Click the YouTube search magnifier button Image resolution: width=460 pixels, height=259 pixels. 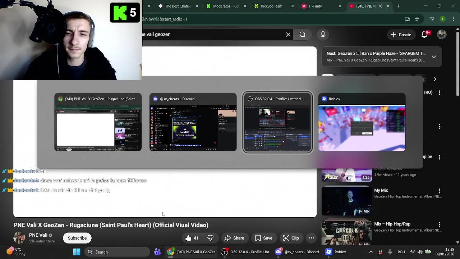[303, 35]
